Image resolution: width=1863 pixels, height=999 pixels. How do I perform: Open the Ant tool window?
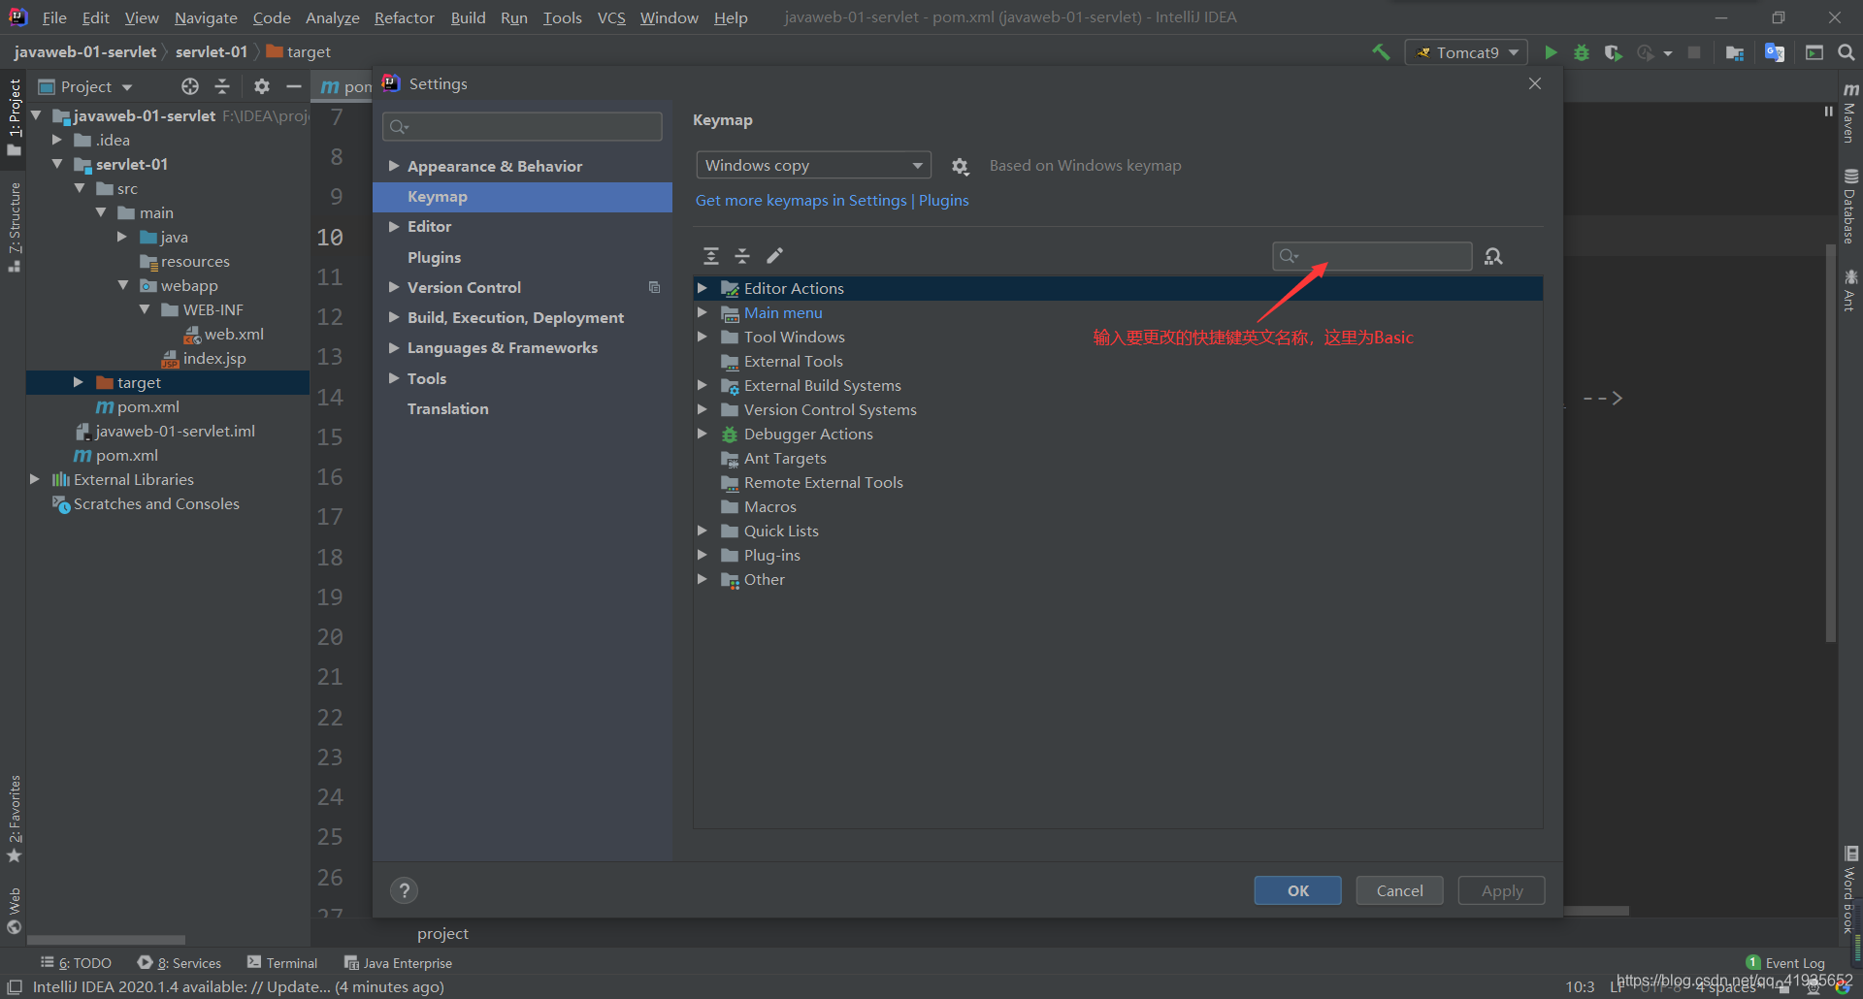(x=1850, y=290)
